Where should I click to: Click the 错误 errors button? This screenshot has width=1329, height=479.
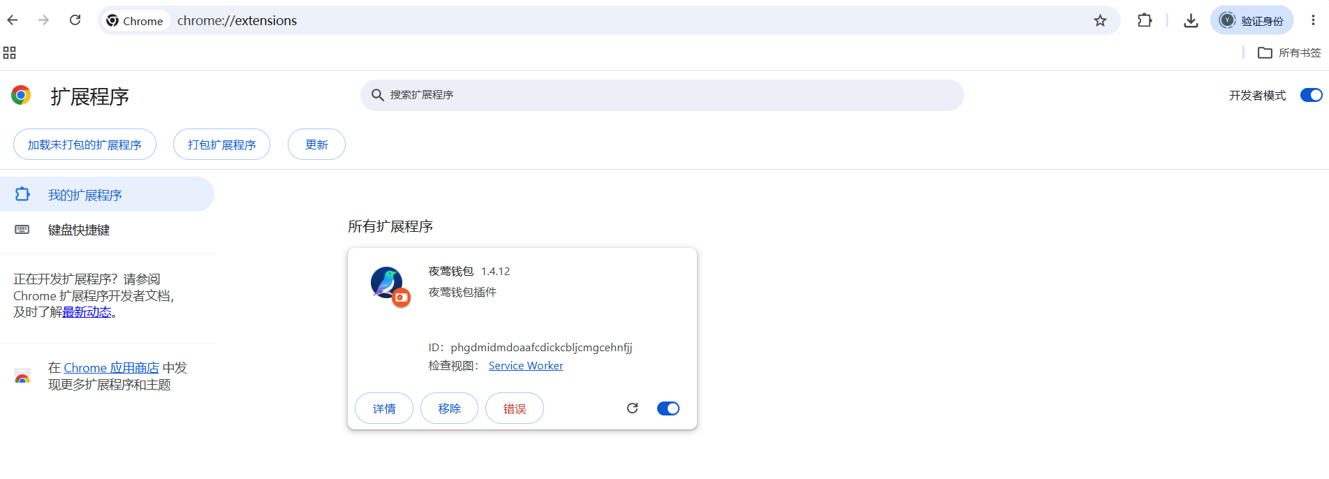pos(515,408)
